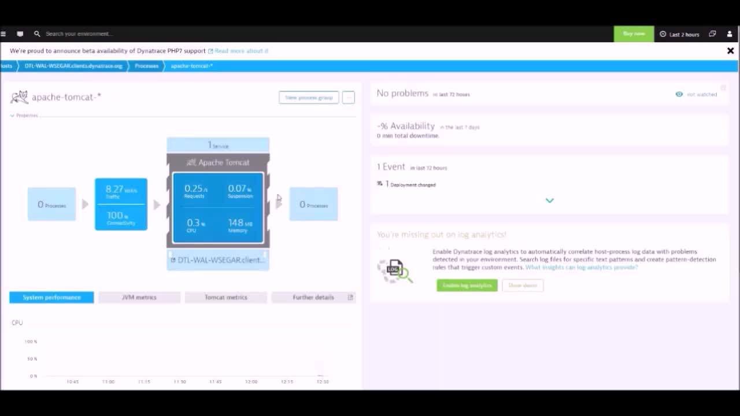Expand the events panel chevron
Viewport: 740px width, 416px height.
point(549,200)
